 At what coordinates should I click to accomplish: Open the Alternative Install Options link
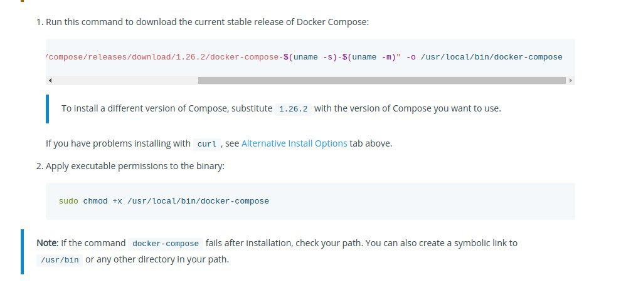(x=294, y=143)
